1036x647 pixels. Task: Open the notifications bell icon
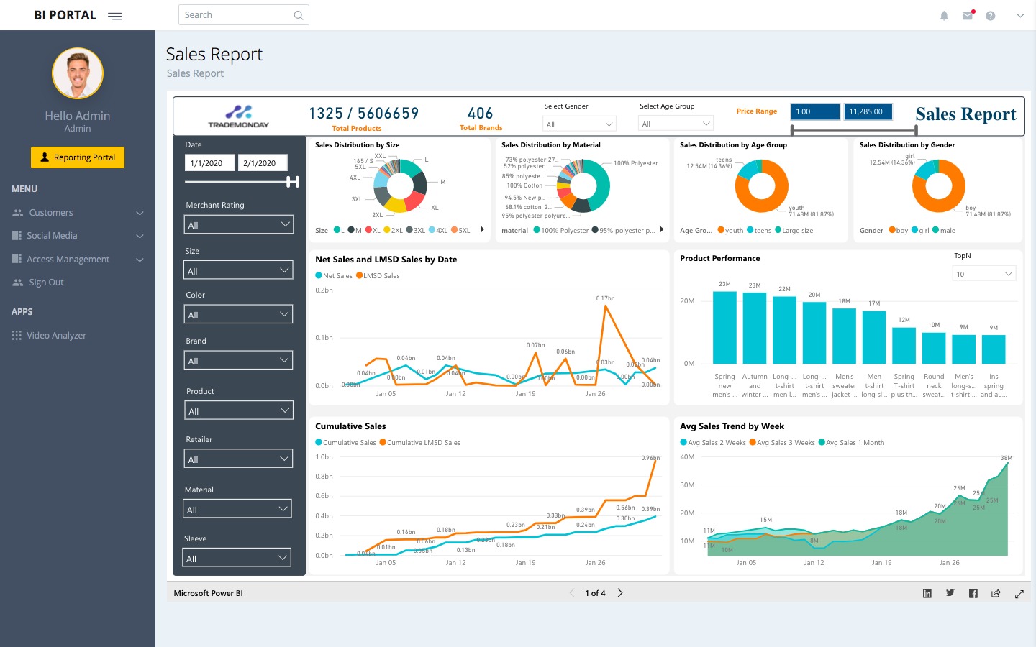pyautogui.click(x=944, y=16)
